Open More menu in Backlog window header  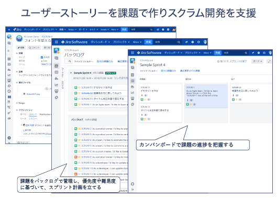[137, 42]
